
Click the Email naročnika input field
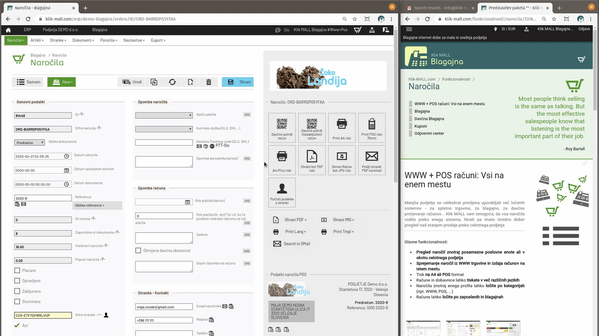[x=164, y=307]
